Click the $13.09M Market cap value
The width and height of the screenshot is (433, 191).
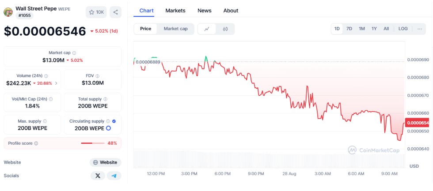click(x=54, y=60)
